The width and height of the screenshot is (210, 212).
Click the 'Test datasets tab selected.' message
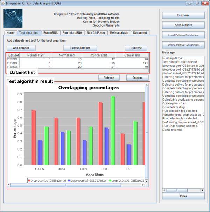[x=180, y=62]
